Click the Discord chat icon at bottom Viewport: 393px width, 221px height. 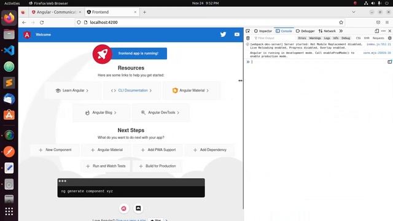(x=138, y=208)
